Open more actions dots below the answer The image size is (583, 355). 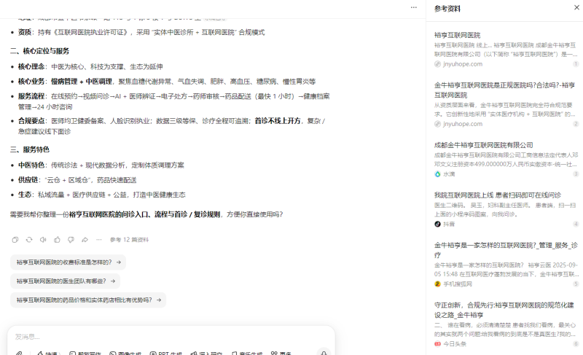[99, 240]
